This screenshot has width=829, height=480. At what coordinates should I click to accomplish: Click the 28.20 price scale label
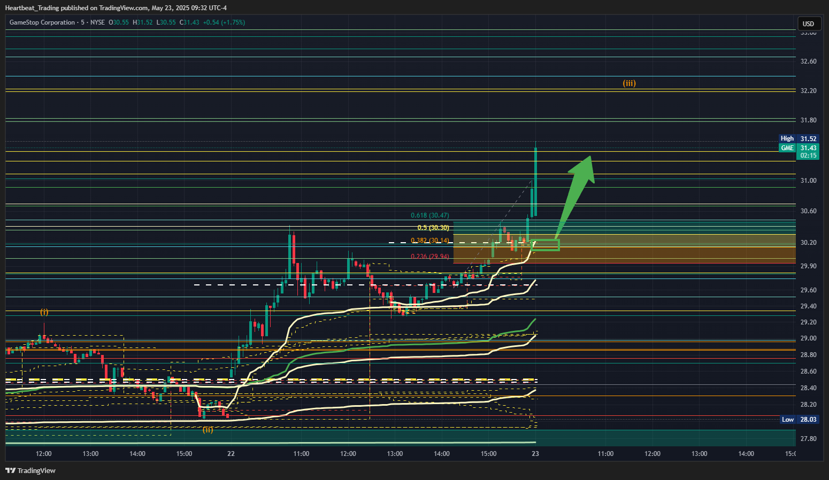[808, 405]
